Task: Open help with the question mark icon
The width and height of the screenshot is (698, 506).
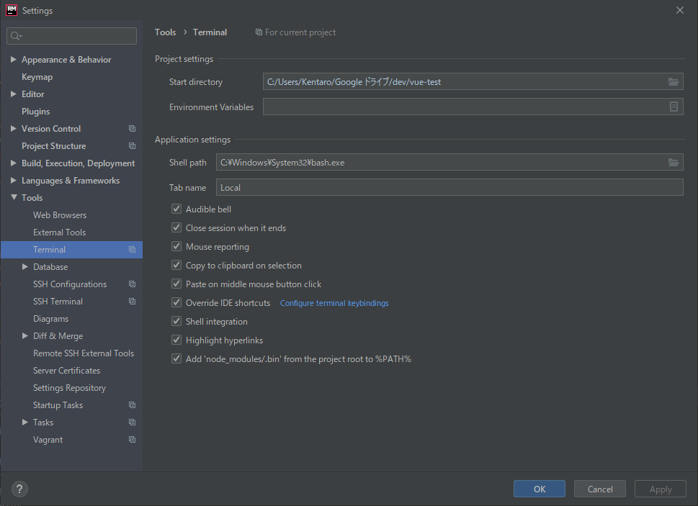Action: [19, 489]
